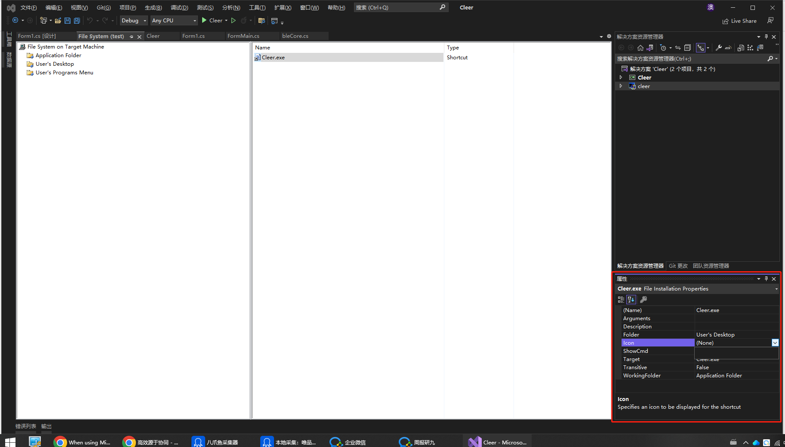Click the Registry Editor grid icon
This screenshot has height=447, width=785.
point(750,48)
